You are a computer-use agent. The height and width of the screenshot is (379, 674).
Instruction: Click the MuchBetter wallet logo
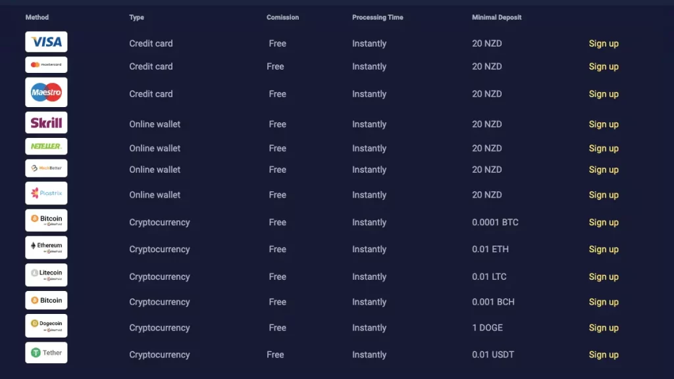[46, 168]
